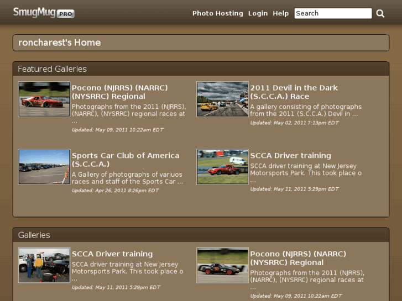
Task: Open featured Pocono (NJRRS) (NARRC) Regional title link
Action: pos(120,92)
